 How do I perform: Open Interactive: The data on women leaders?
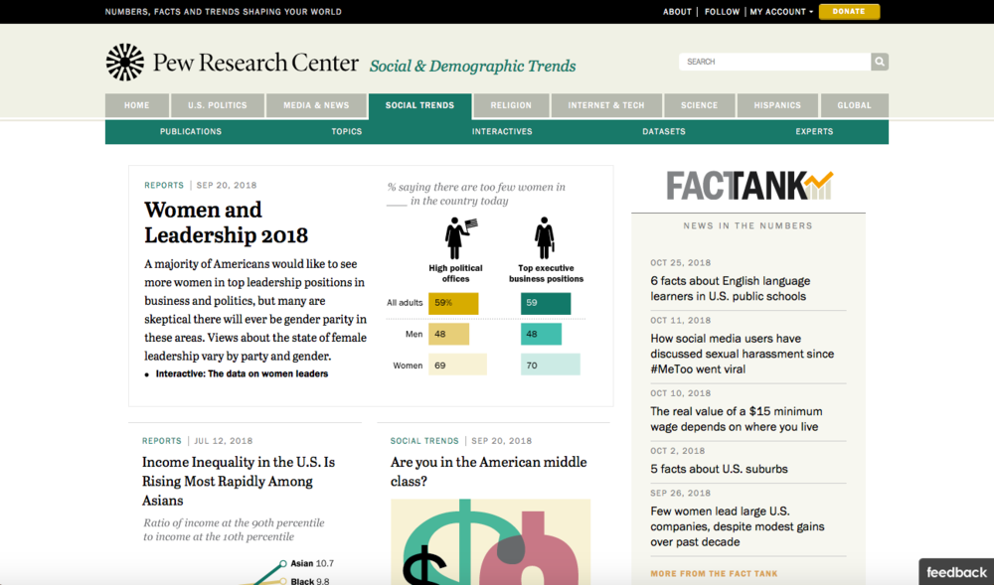click(x=243, y=374)
